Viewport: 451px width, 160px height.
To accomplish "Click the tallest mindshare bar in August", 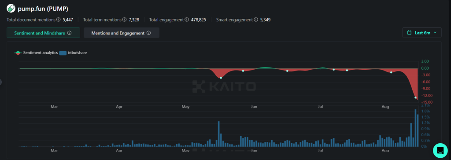I will pos(415,128).
